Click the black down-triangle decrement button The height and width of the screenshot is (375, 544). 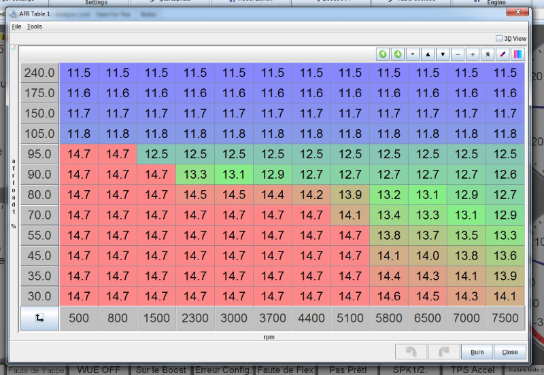coord(443,54)
